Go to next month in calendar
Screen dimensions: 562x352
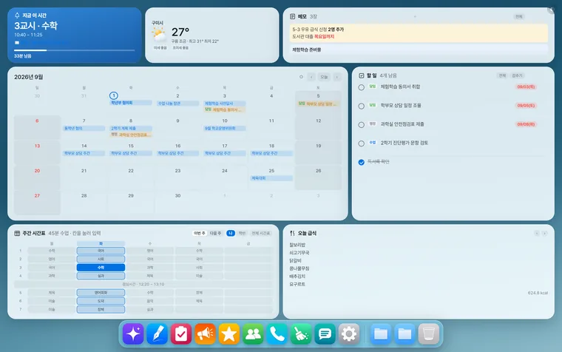point(337,77)
